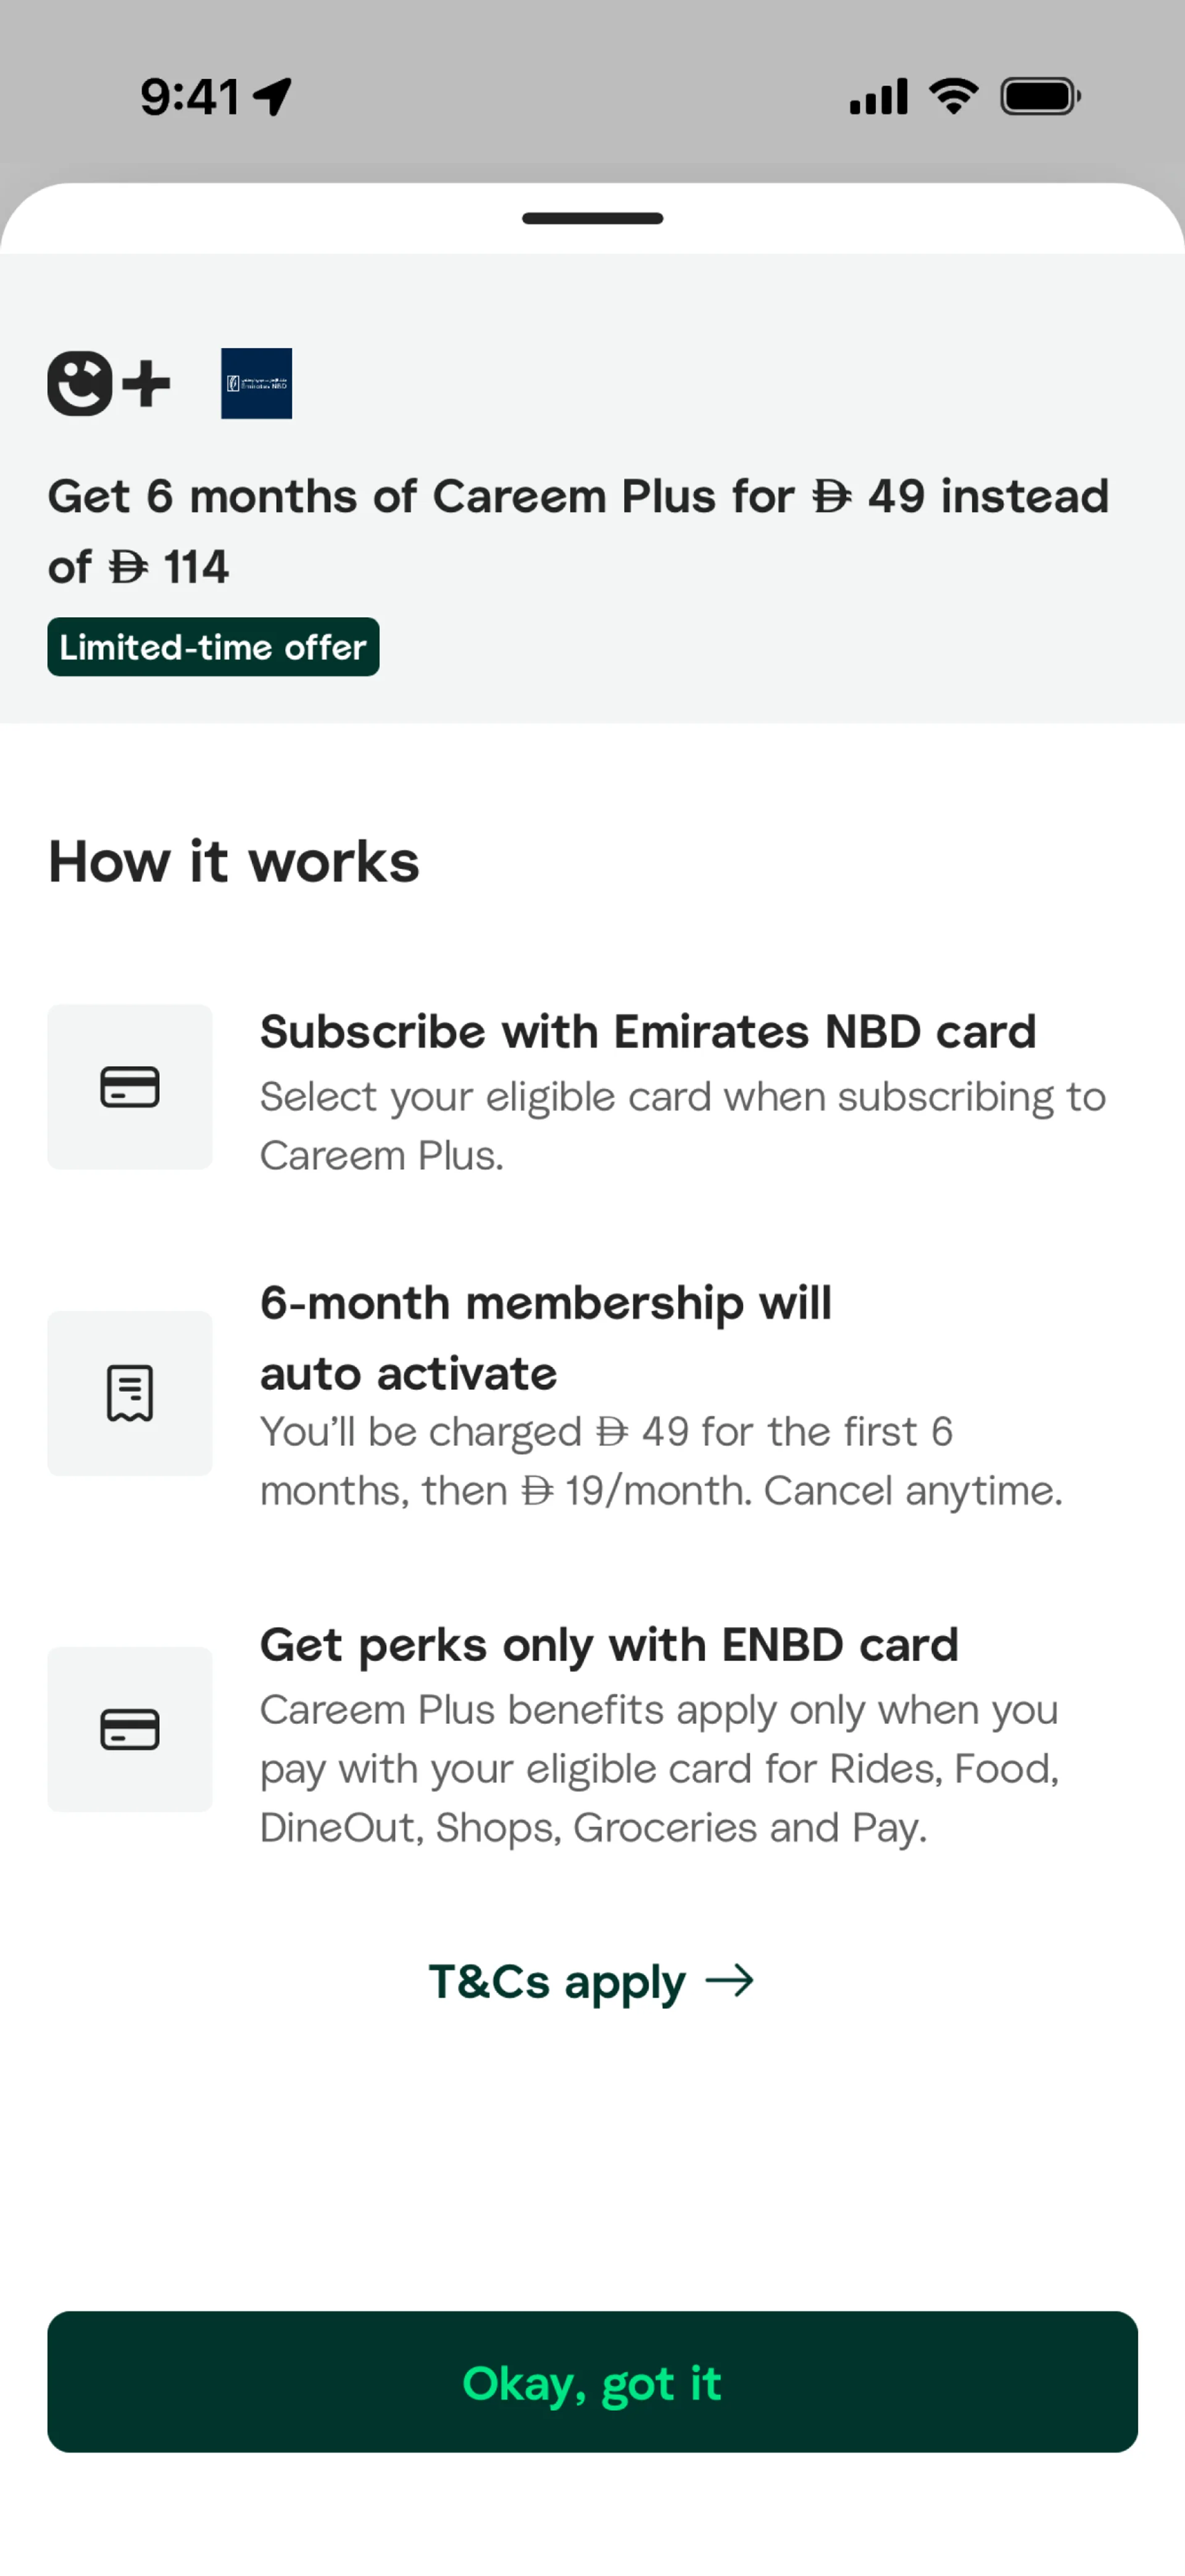Viewport: 1185px width, 2576px height.
Task: Open the T&Cs apply link
Action: pyautogui.click(x=558, y=1981)
